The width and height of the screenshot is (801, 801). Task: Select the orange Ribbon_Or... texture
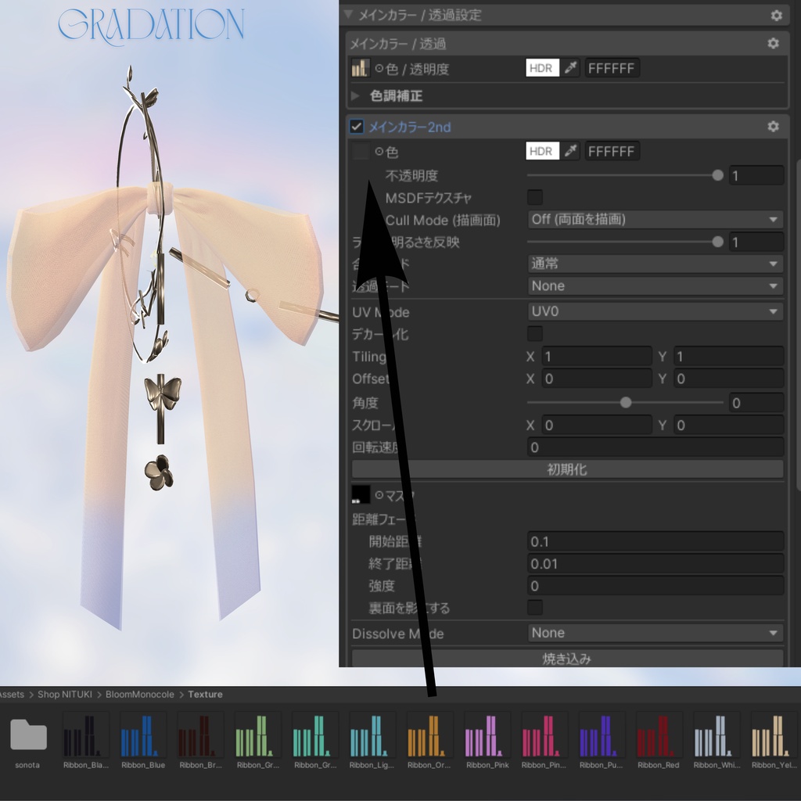pyautogui.click(x=429, y=741)
